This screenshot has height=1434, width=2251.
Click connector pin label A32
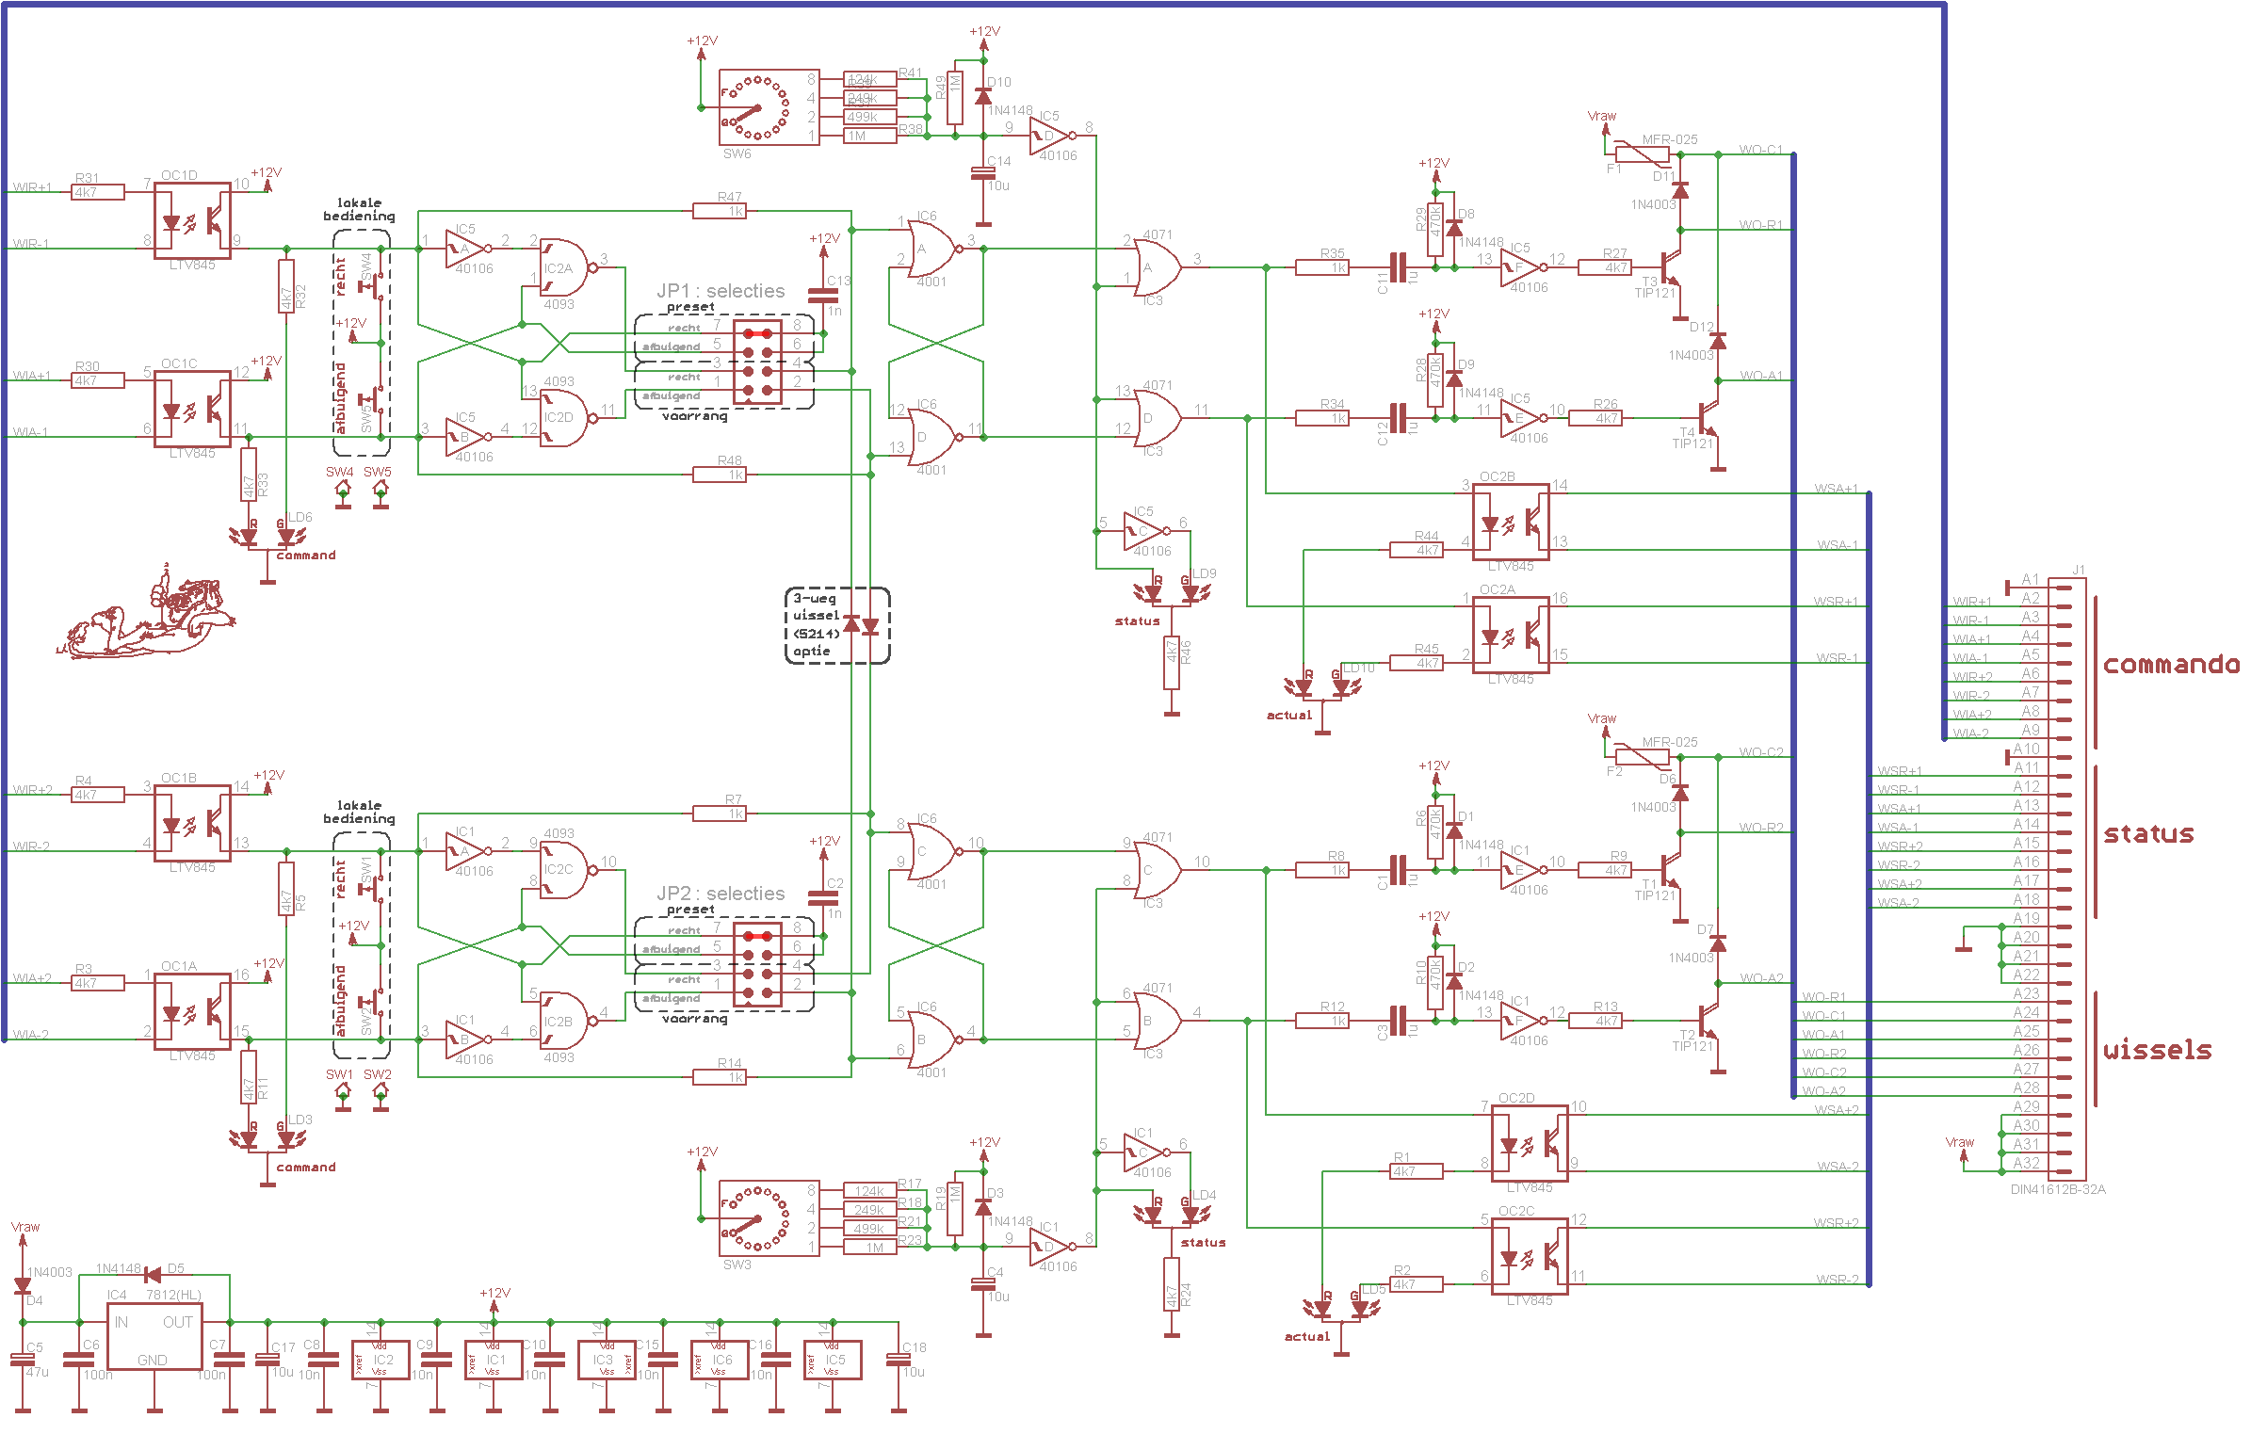(x=2026, y=1163)
